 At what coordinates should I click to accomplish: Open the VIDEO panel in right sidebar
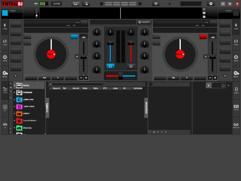236,90
